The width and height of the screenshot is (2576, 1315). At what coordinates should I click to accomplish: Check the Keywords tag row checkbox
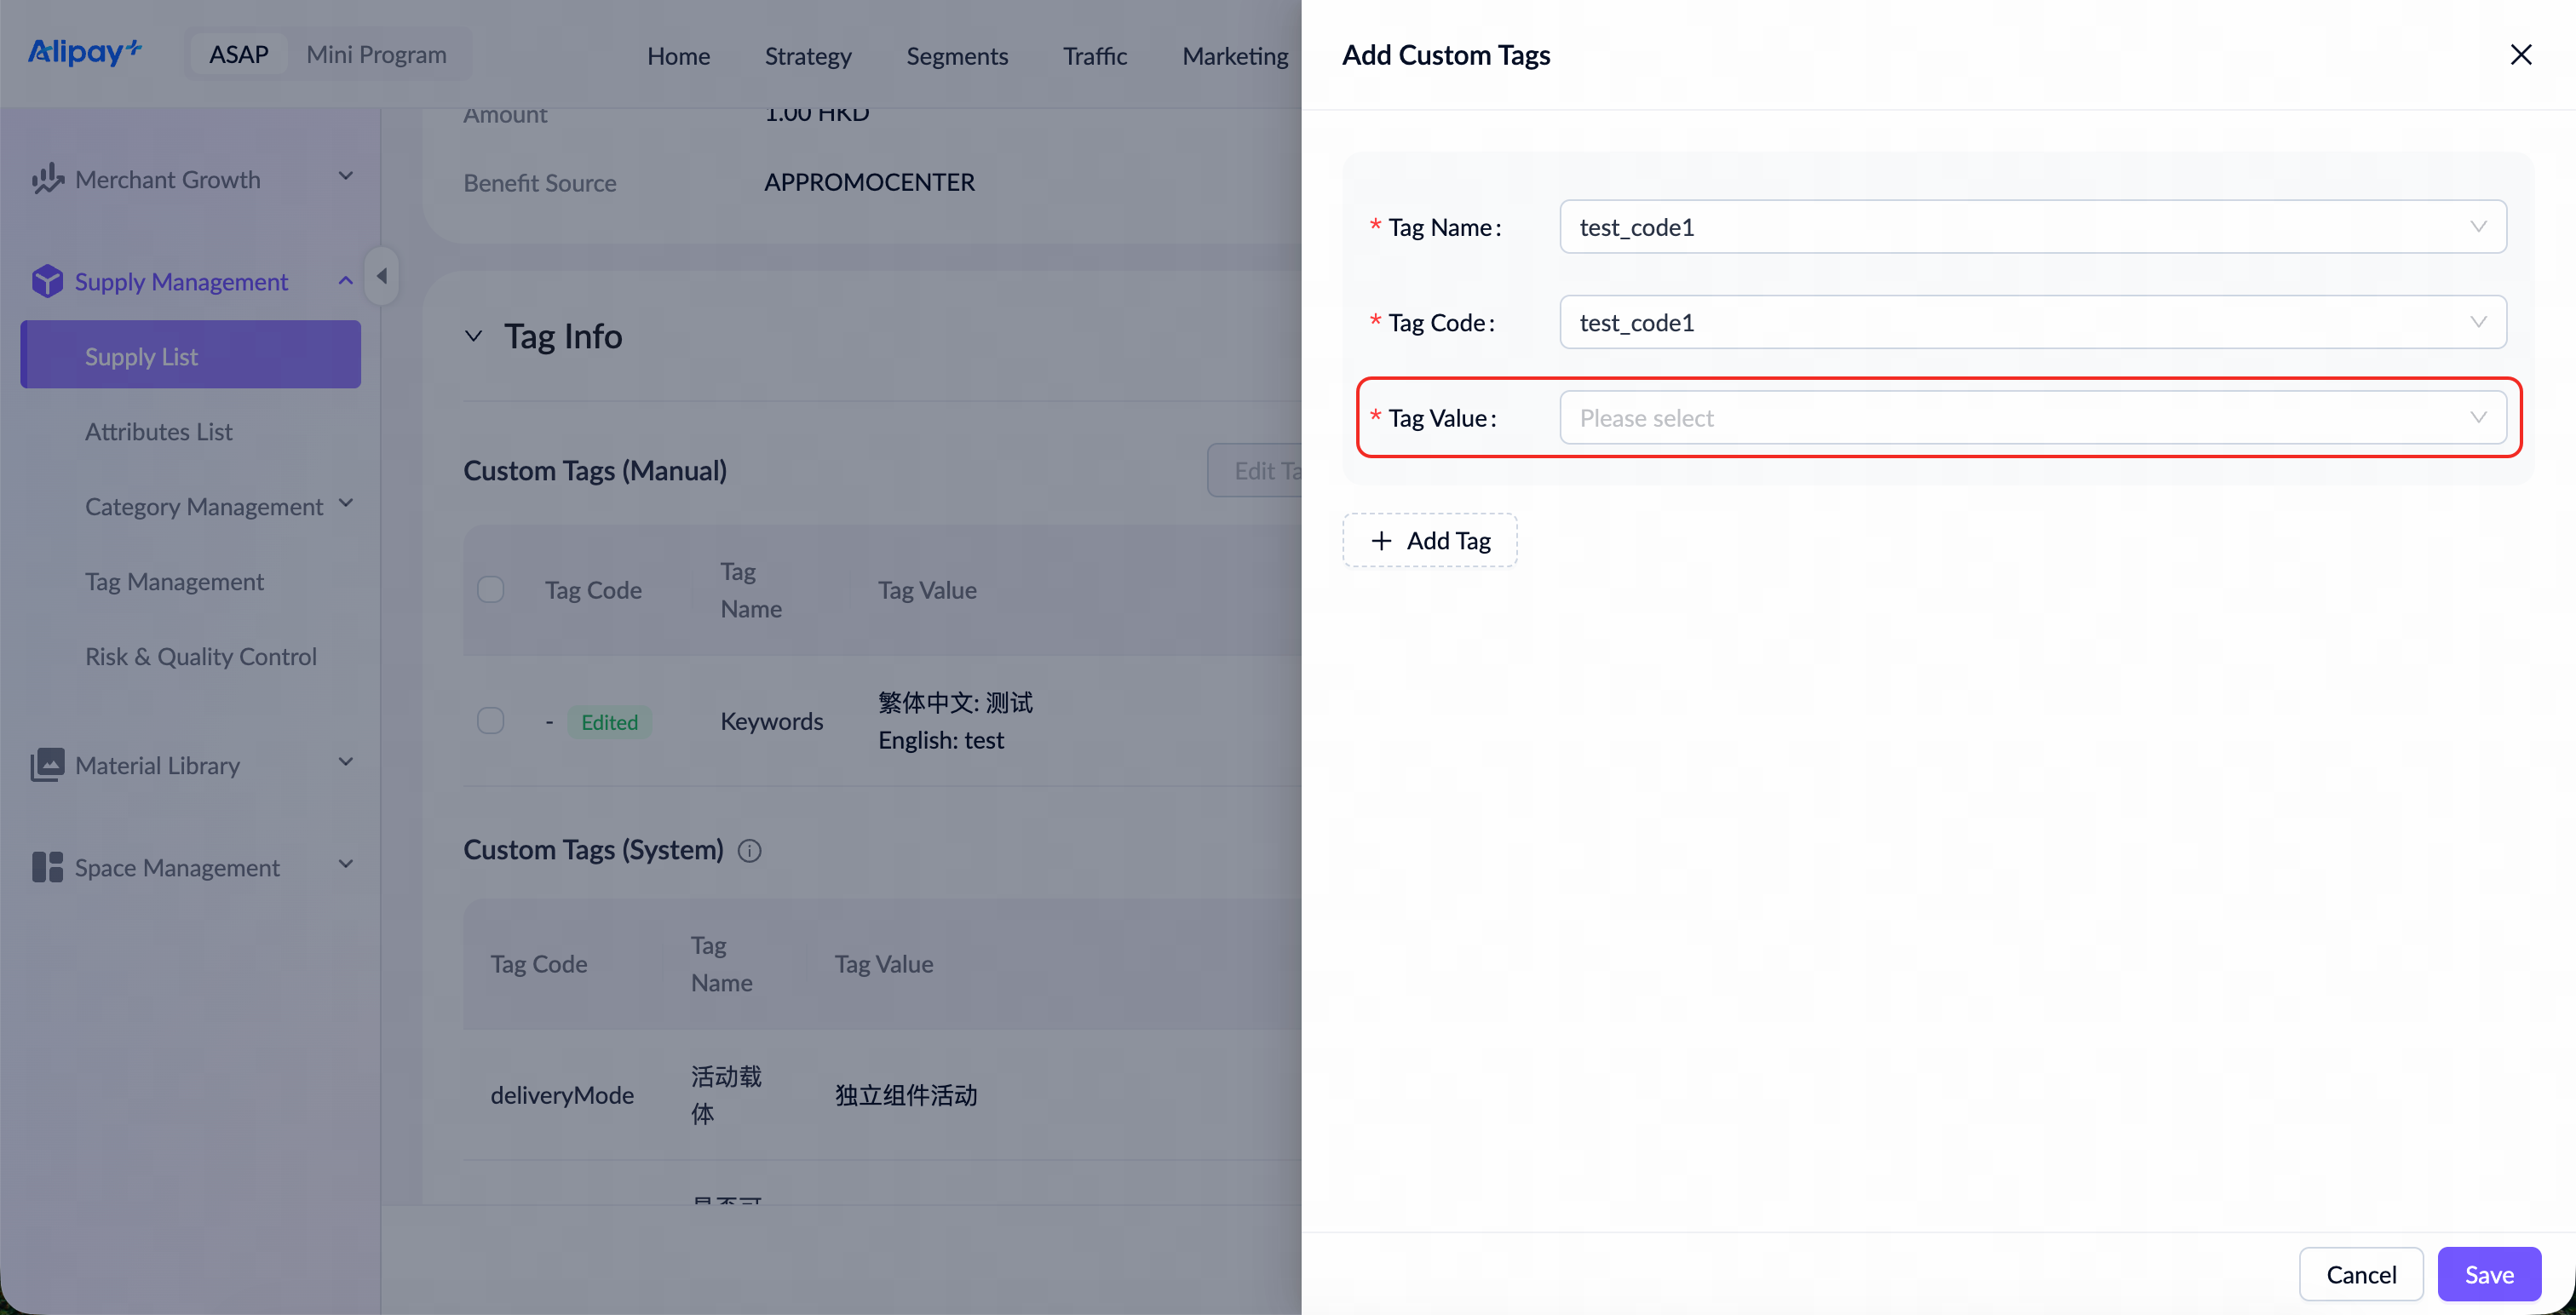[490, 721]
